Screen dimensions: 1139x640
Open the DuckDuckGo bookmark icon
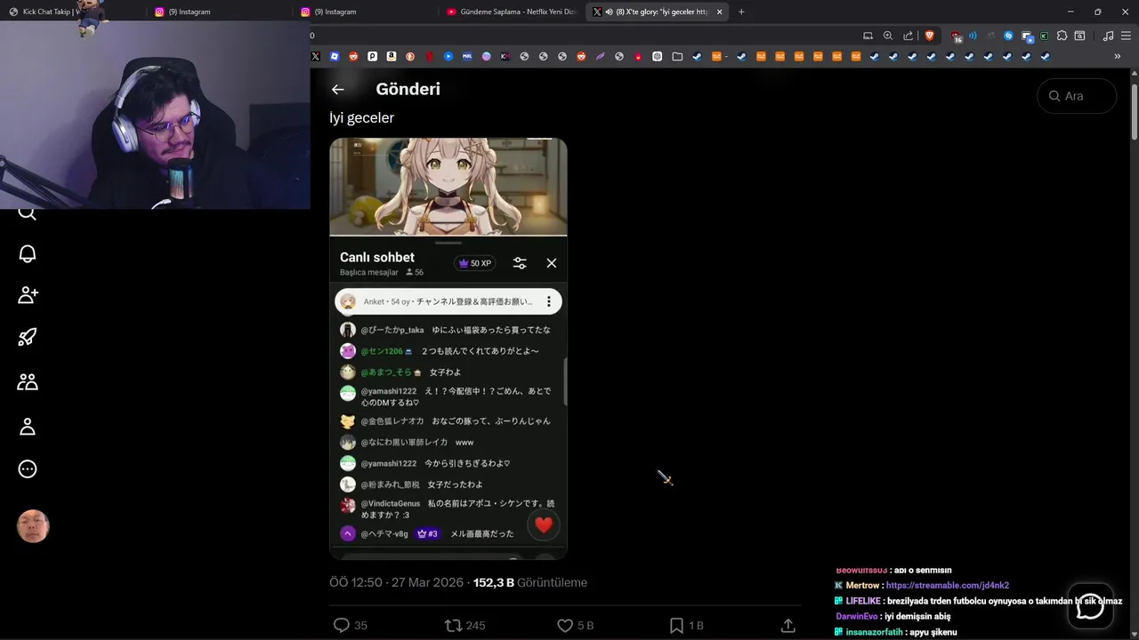click(410, 56)
